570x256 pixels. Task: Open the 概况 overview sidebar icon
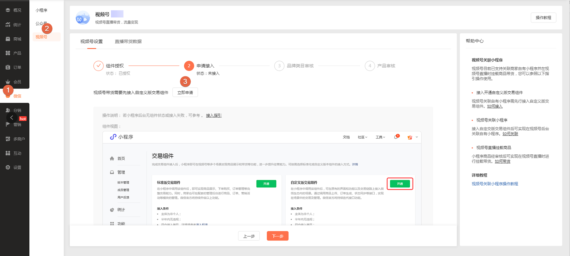(8, 10)
